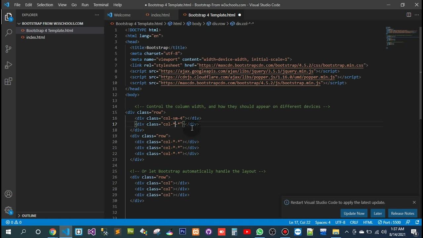Dismiss the update notification
The image size is (423, 238).
point(414,202)
